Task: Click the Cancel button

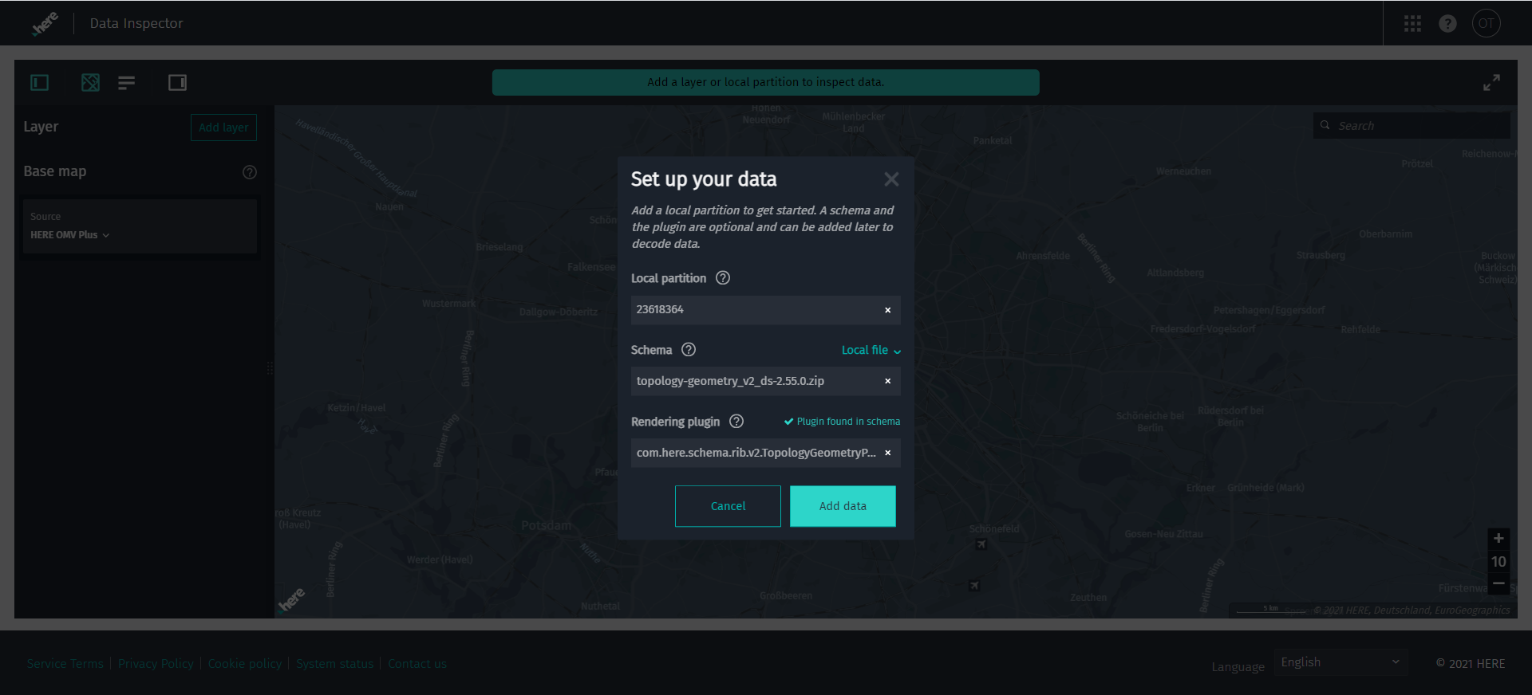Action: (728, 506)
